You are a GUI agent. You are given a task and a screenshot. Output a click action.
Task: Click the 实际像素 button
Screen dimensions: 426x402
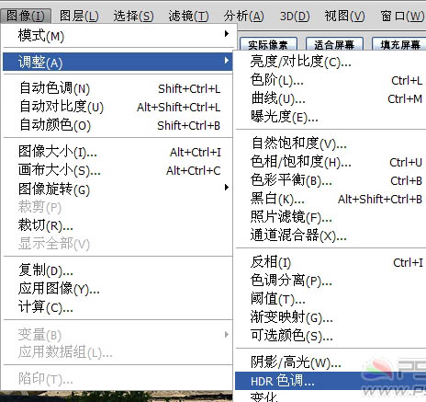tap(268, 45)
